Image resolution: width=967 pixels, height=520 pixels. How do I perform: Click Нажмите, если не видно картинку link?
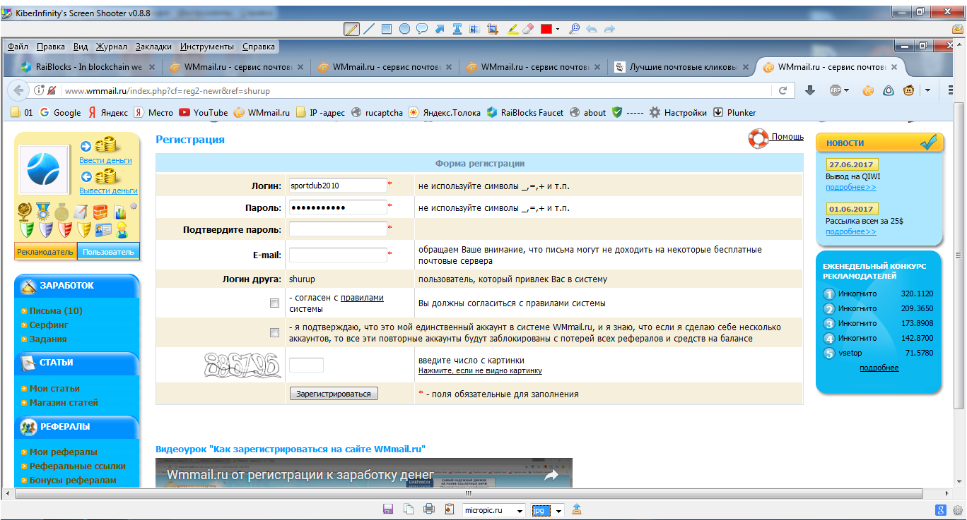(480, 370)
